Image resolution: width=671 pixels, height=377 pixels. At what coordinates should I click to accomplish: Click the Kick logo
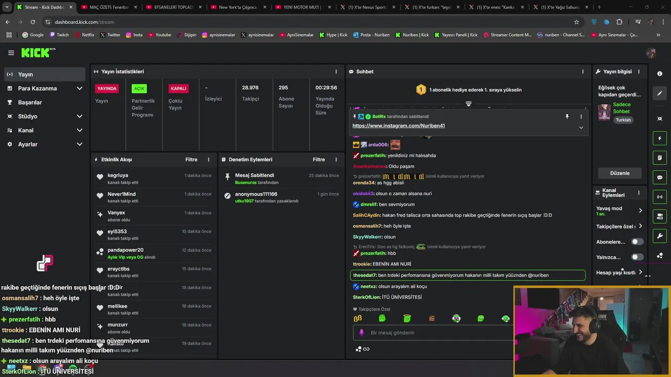point(38,52)
